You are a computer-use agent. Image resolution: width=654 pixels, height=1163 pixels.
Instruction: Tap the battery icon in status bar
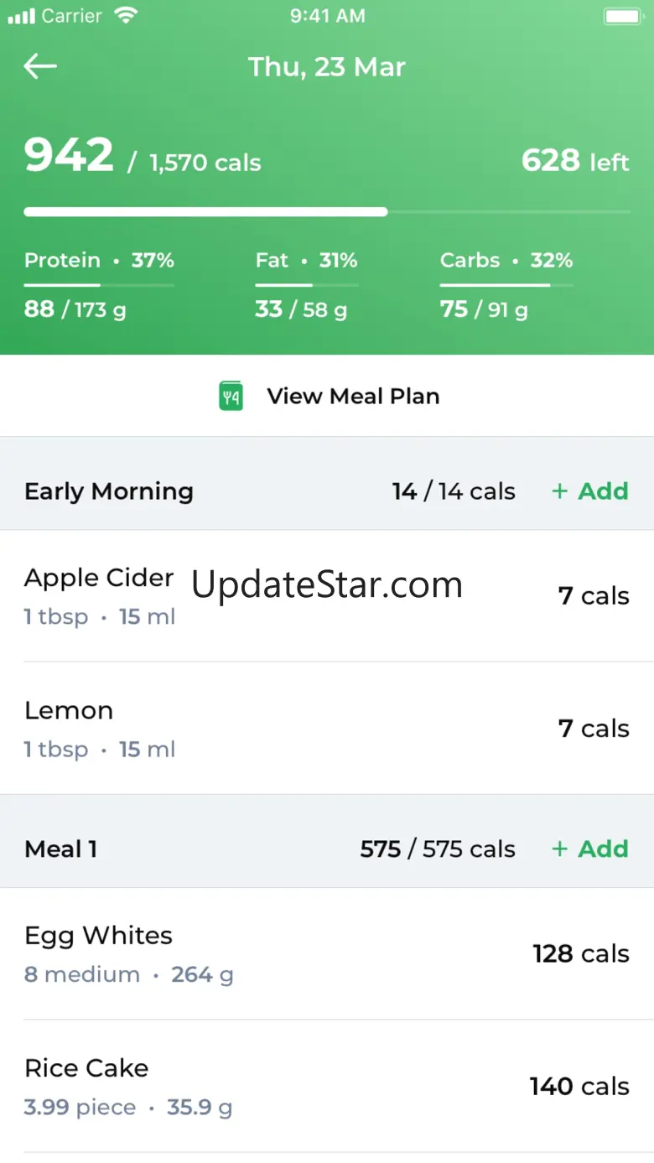click(622, 16)
